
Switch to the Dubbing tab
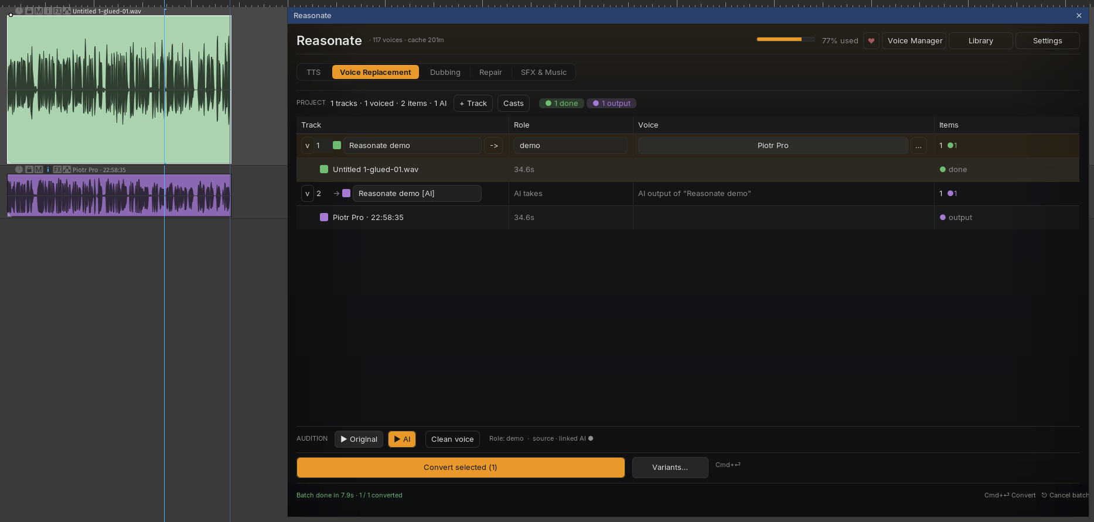pyautogui.click(x=445, y=73)
